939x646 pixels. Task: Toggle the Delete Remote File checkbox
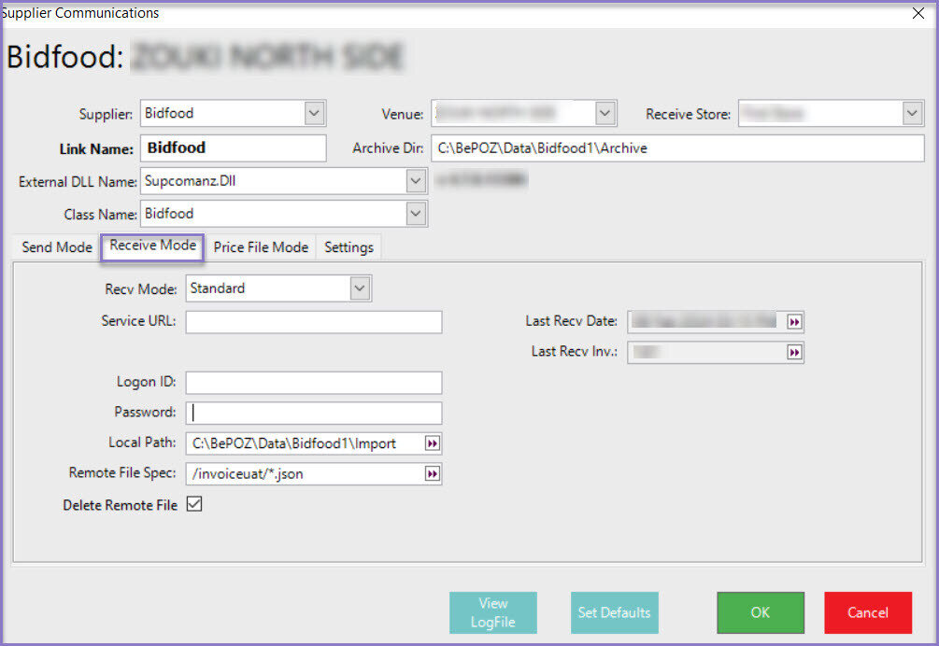click(194, 504)
